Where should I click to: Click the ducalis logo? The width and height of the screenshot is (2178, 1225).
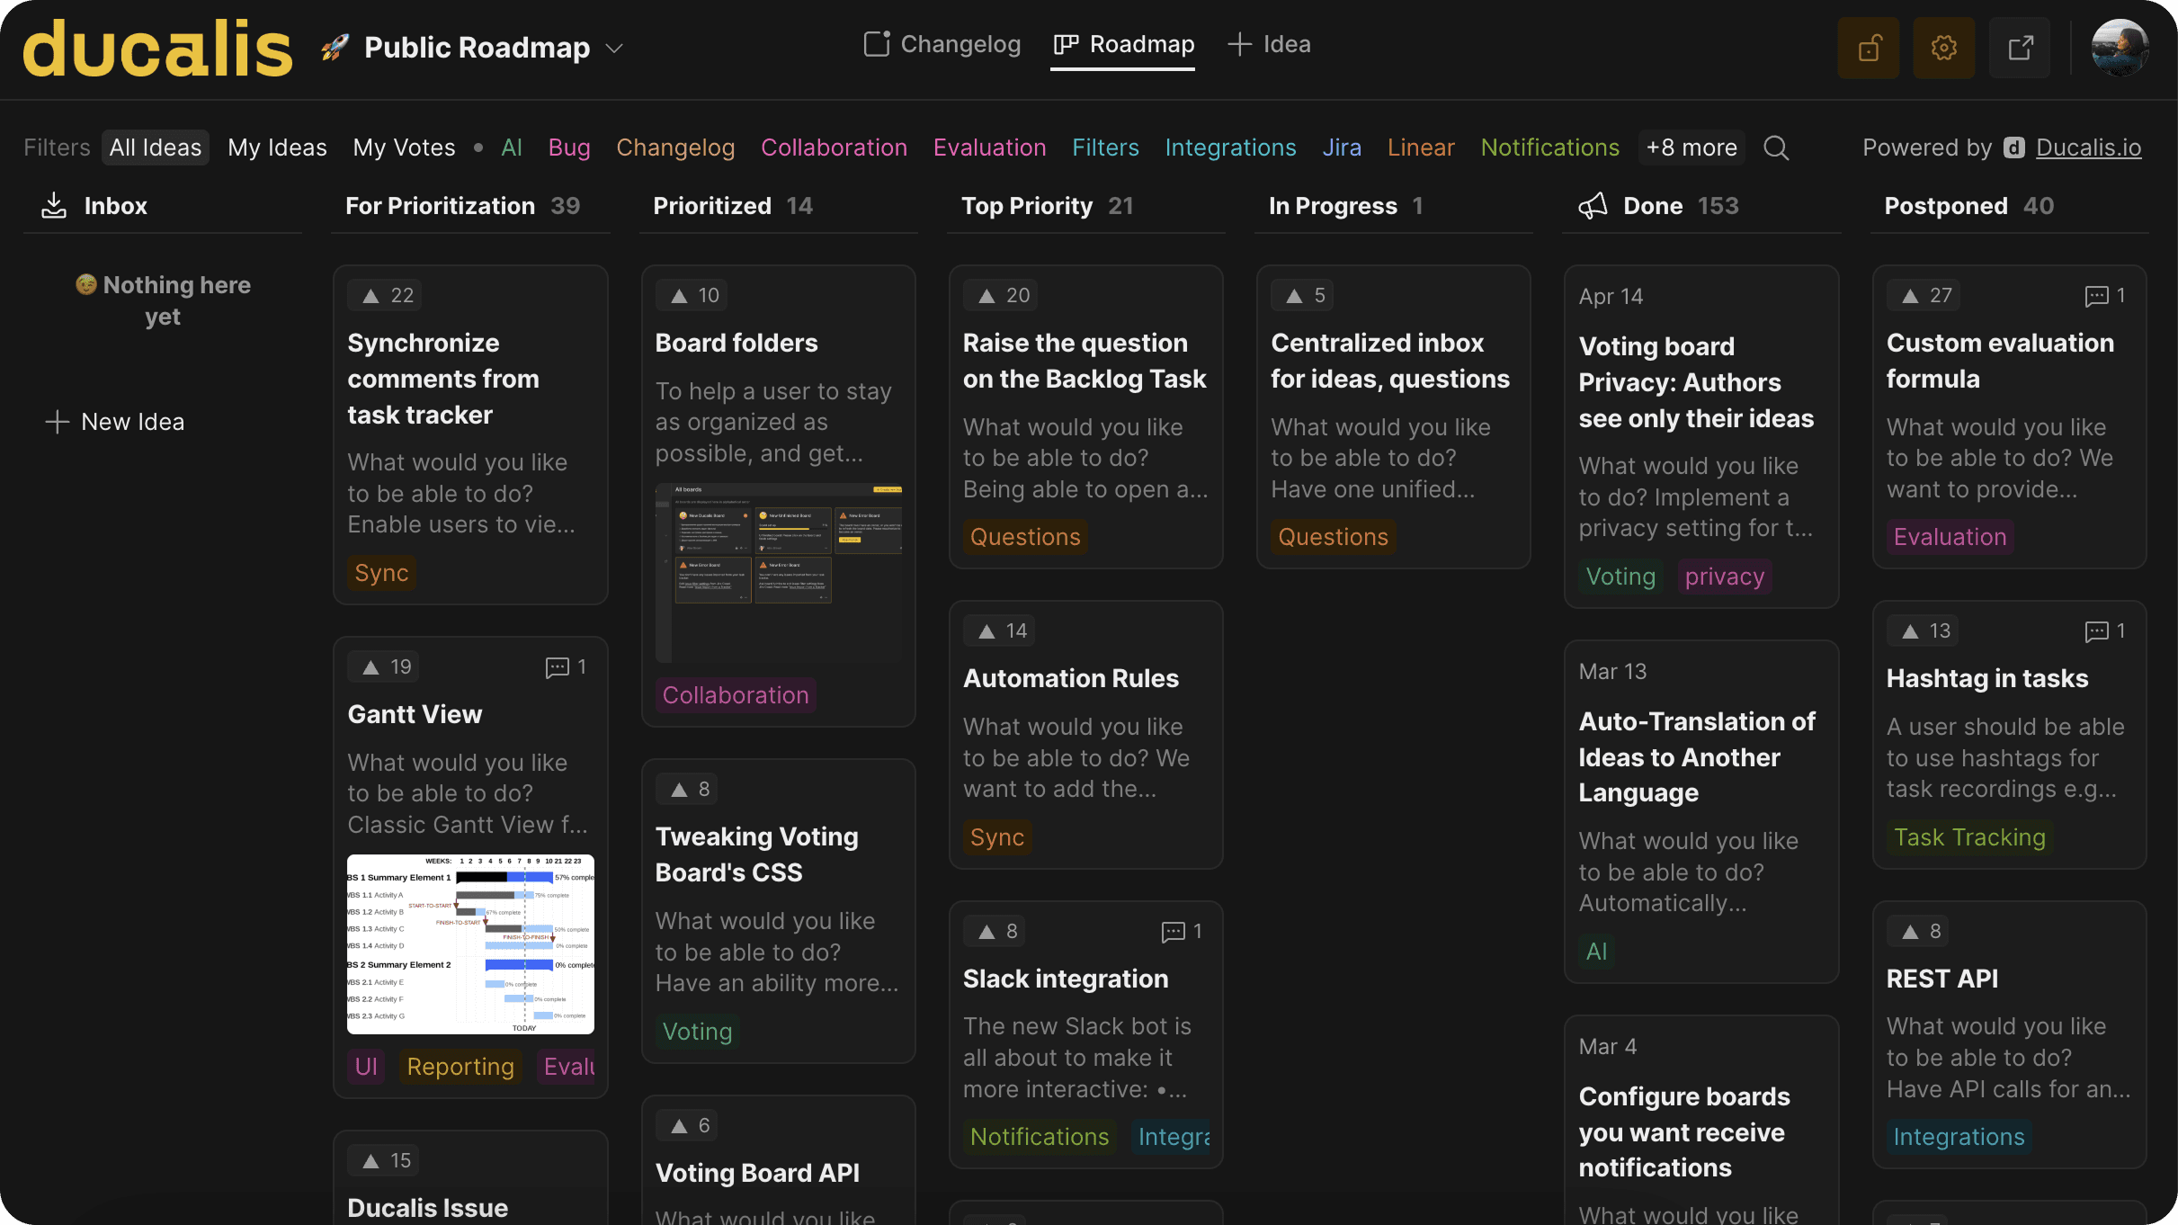157,49
